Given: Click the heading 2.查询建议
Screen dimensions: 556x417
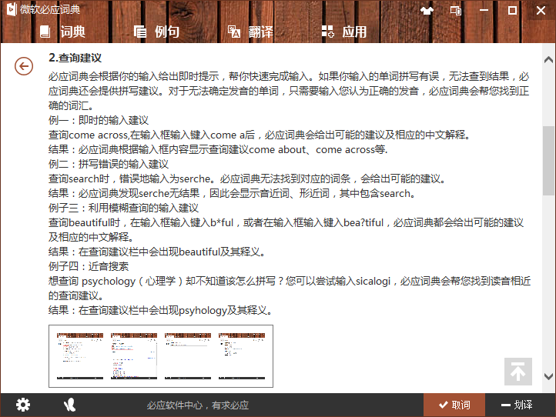Looking at the screenshot, I should [x=75, y=58].
